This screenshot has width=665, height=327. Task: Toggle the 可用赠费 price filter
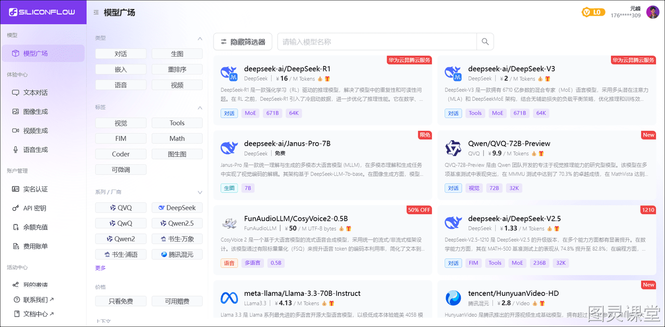pos(177,301)
